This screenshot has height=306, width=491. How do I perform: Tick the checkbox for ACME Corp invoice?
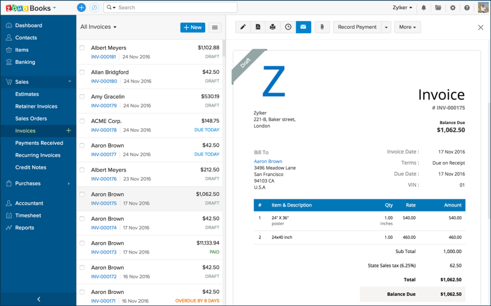click(x=81, y=121)
